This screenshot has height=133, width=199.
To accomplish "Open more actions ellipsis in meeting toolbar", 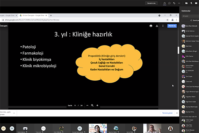I will (179, 3).
